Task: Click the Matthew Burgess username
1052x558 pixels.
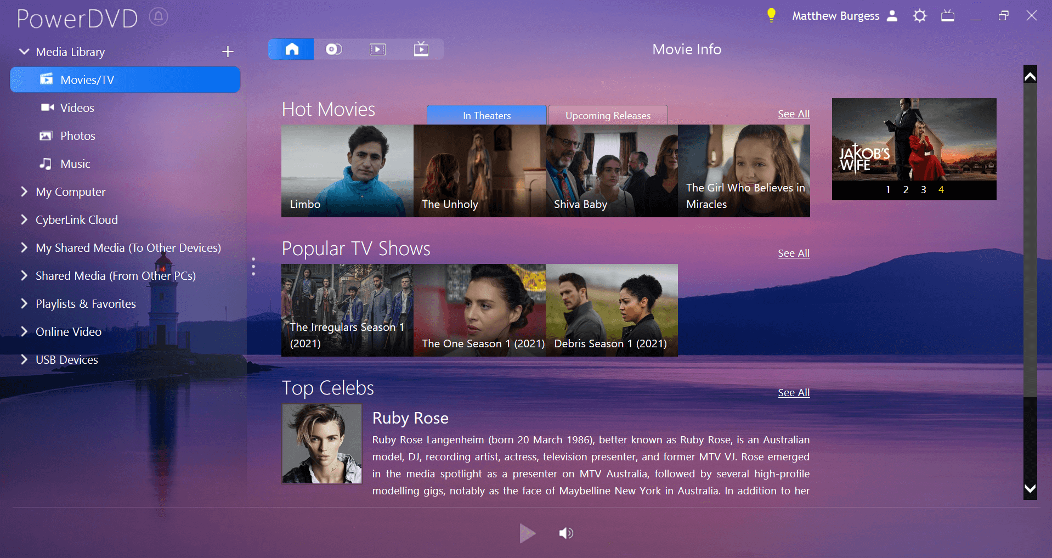Action: click(x=835, y=16)
